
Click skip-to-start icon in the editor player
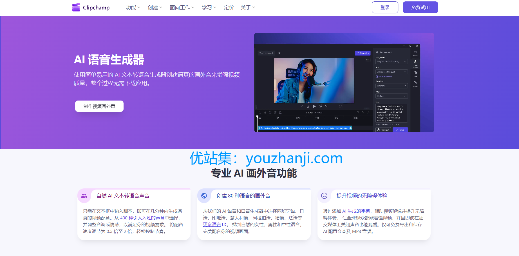[302, 106]
